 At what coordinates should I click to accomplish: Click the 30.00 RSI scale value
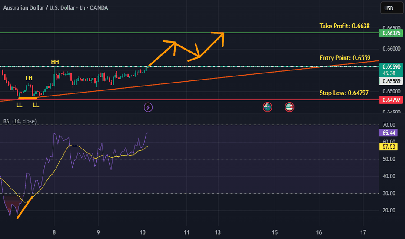pos(389,193)
